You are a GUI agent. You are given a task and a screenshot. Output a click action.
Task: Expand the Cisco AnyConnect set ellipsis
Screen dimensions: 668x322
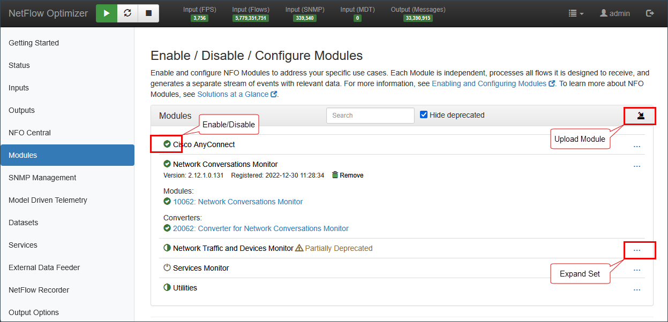(x=637, y=145)
